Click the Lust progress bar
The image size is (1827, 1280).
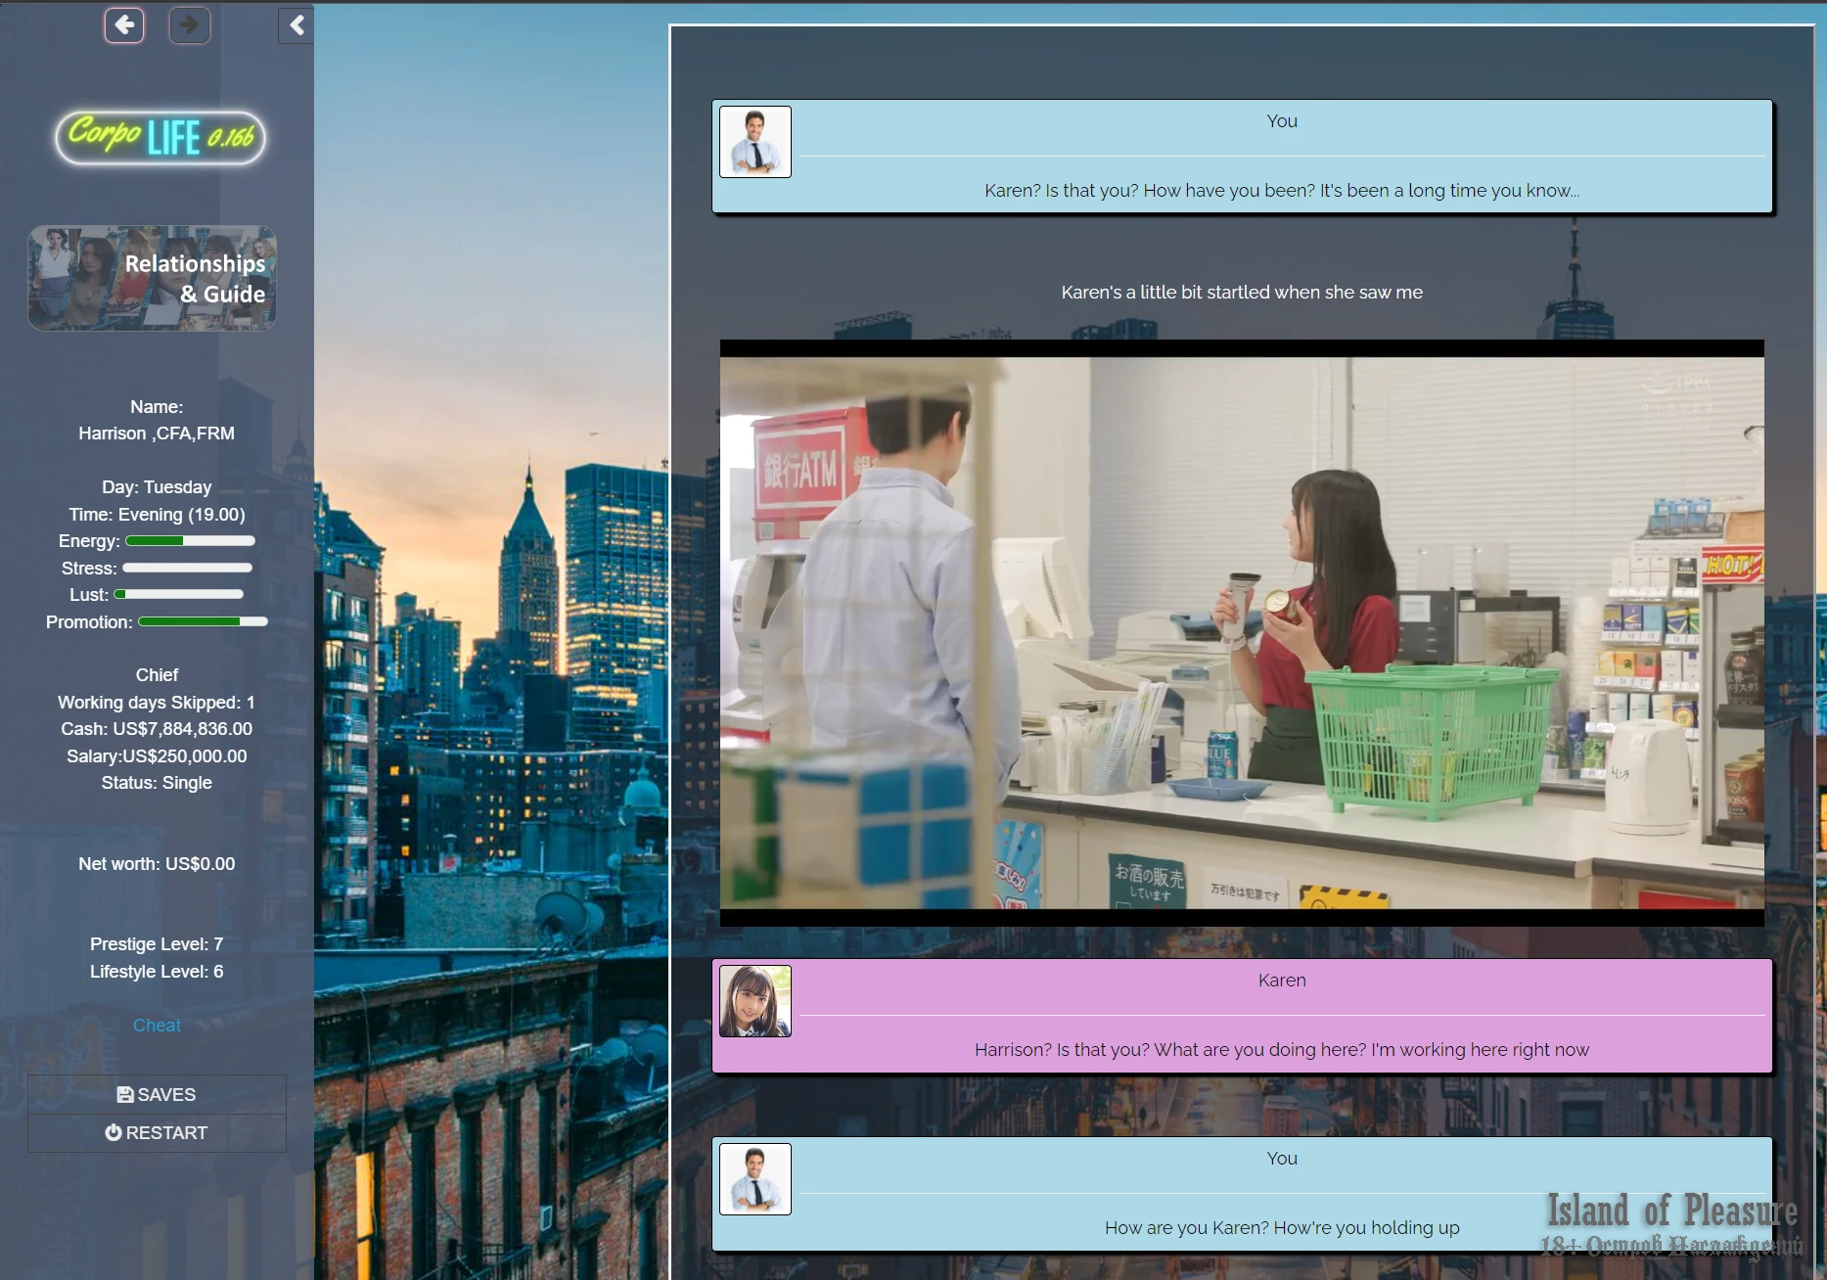click(179, 594)
